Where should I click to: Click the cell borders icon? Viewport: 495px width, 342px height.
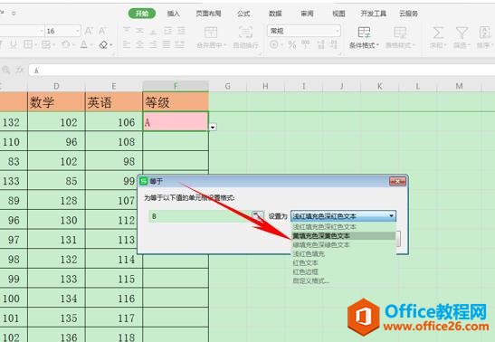pyautogui.click(x=28, y=44)
